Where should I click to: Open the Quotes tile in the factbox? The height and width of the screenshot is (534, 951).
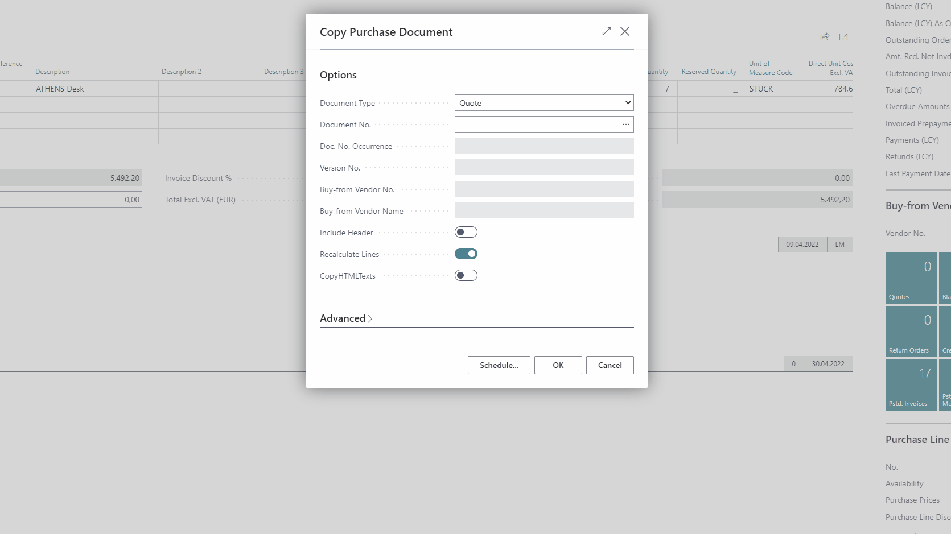911,278
